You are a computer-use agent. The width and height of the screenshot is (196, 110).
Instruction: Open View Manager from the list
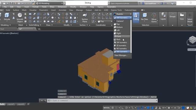click(x=121, y=55)
